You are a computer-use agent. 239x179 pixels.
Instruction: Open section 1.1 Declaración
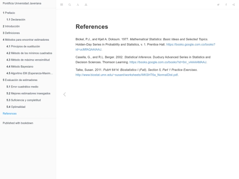click(x=16, y=19)
